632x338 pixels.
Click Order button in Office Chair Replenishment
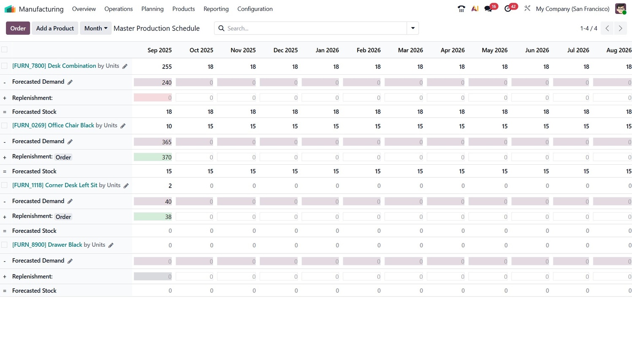coord(63,157)
